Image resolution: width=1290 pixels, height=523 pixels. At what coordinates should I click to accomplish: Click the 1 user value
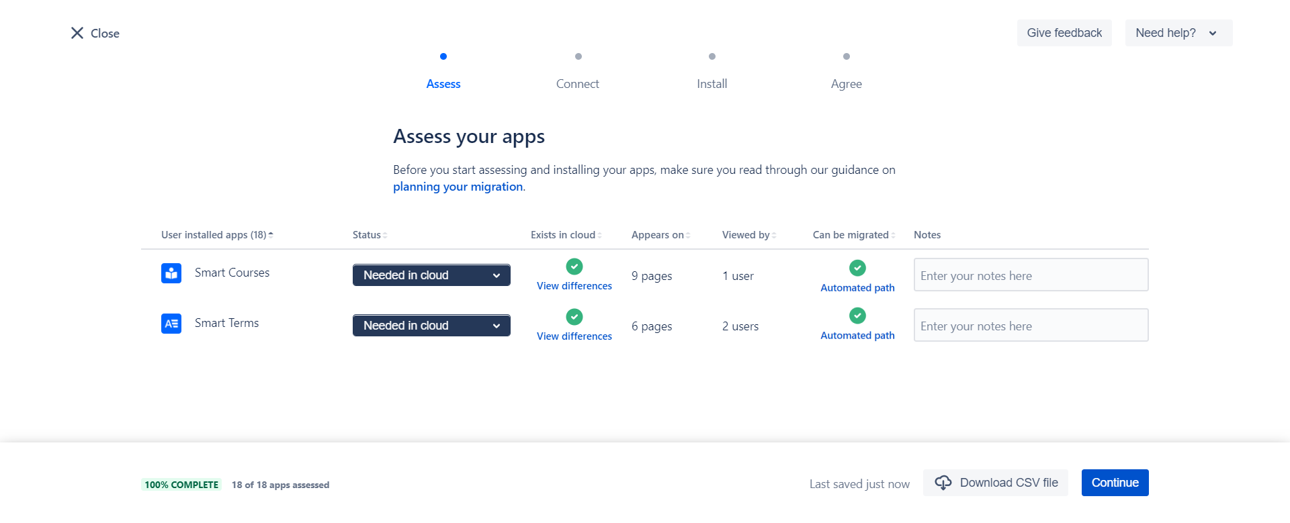pyautogui.click(x=738, y=276)
